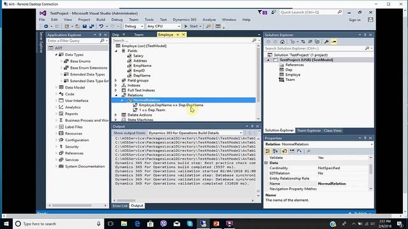This screenshot has height=229, width=408.
Task: Close the Employe tab
Action: (x=184, y=34)
